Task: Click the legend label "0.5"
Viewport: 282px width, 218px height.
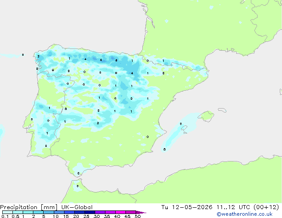Action: click(x=16, y=216)
